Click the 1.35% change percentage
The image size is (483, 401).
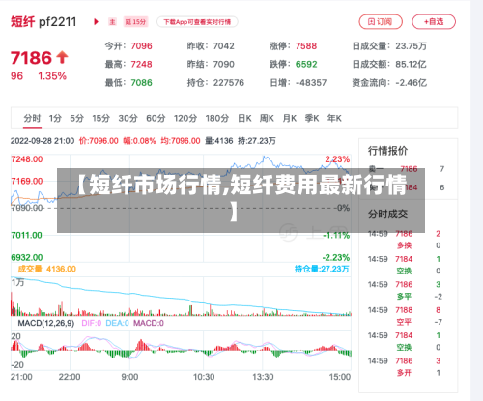pos(52,76)
